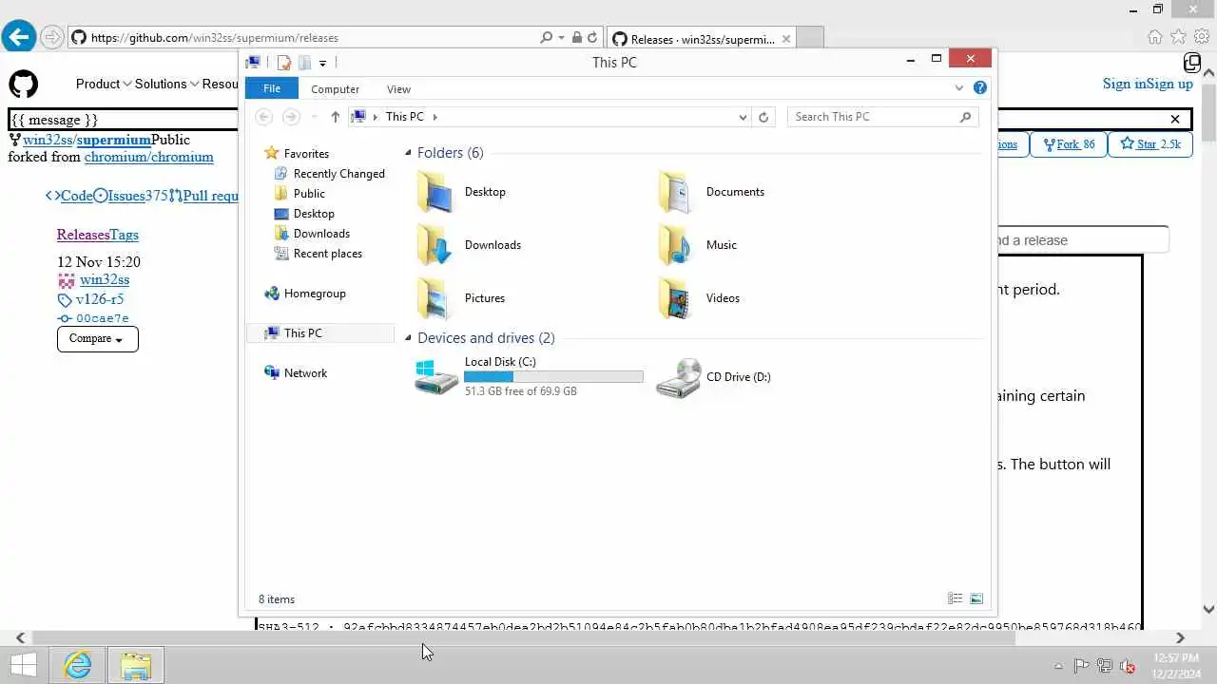Open the Desktop folder in This PC
This screenshot has width=1217, height=684.
(461, 192)
